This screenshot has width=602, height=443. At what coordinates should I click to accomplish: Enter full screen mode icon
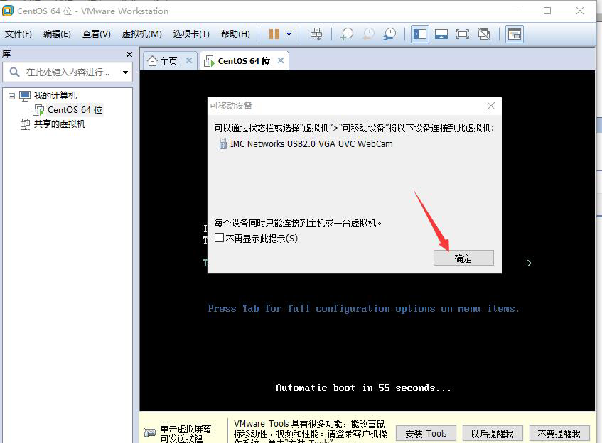click(x=462, y=34)
